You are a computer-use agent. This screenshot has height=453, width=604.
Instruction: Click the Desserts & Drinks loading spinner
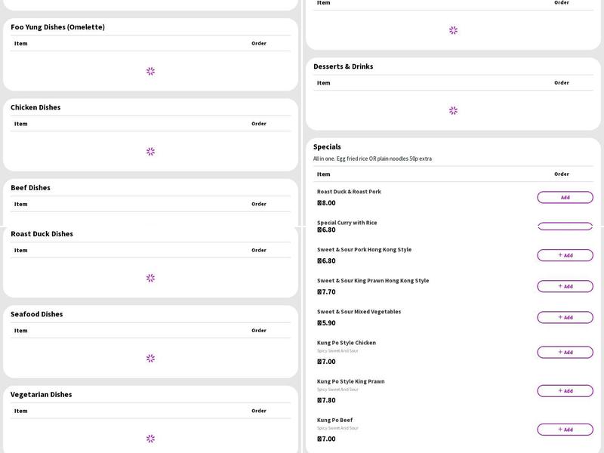pos(453,110)
